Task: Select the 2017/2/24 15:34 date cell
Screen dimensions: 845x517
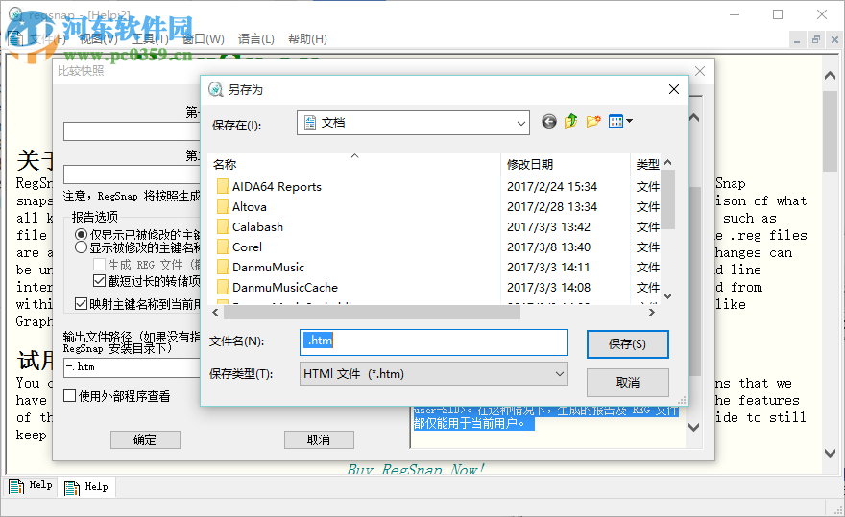Action: 552,187
